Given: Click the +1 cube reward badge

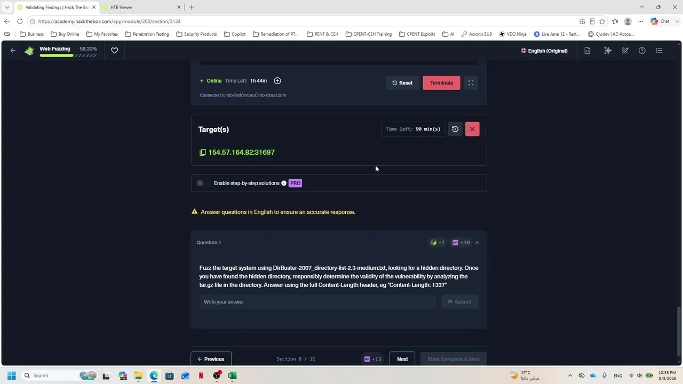Looking at the screenshot, I should (x=438, y=243).
